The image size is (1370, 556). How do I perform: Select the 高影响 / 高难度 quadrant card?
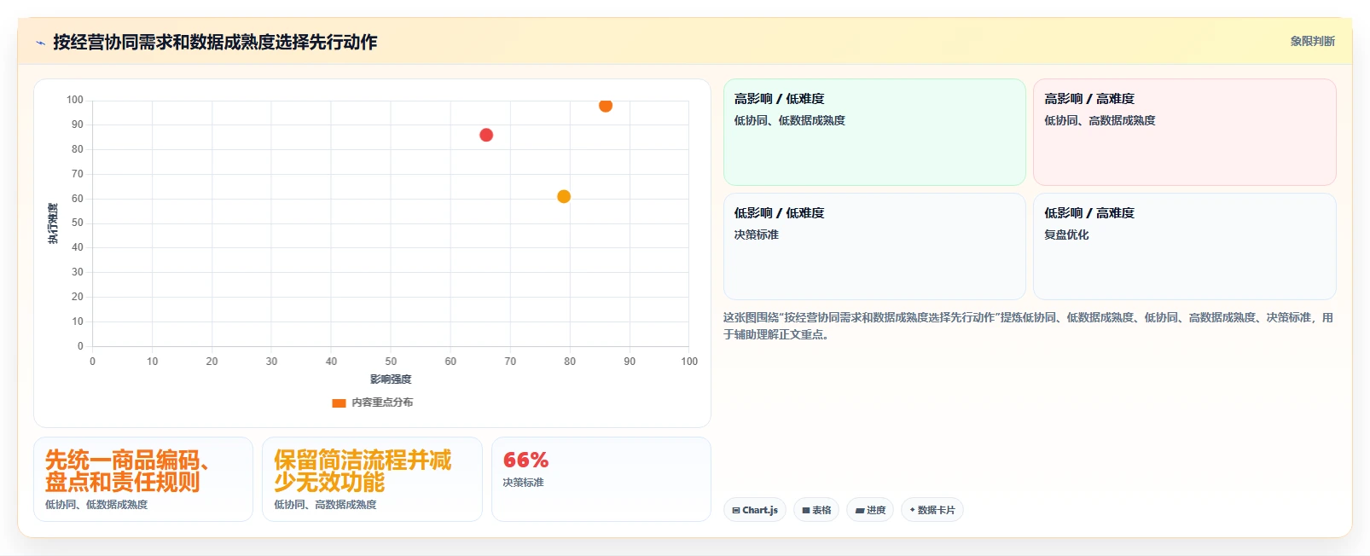[x=1184, y=132]
